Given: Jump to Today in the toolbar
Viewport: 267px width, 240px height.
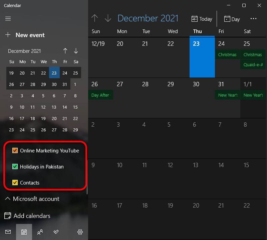Looking at the screenshot, I should 202,19.
